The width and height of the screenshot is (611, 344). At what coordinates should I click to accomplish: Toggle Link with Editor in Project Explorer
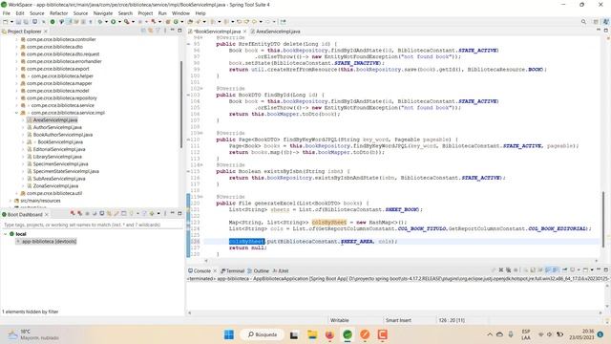tap(150, 31)
